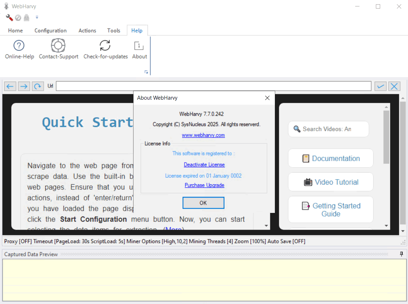Open the Documentation button
This screenshot has height=304, width=408.
(x=331, y=158)
